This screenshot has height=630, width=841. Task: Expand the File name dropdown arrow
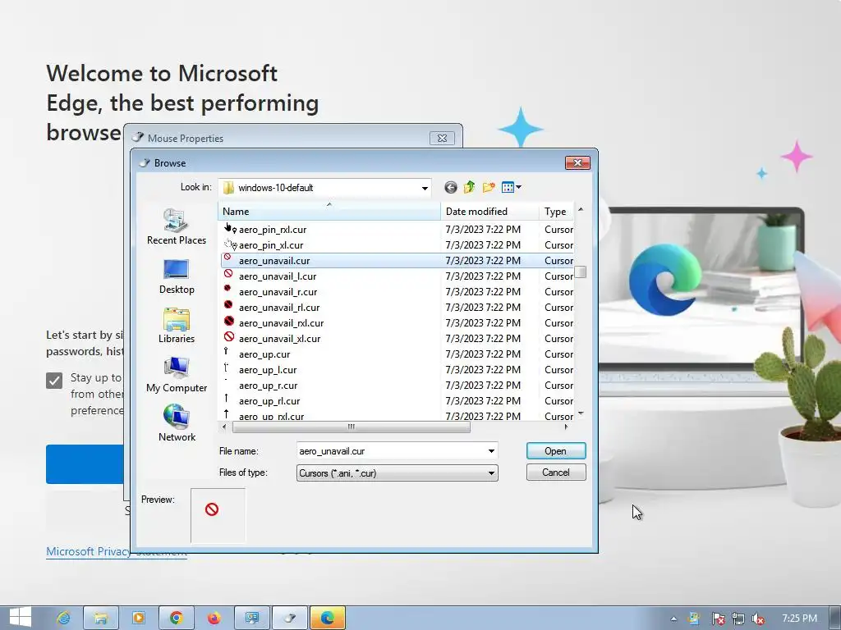coord(491,451)
